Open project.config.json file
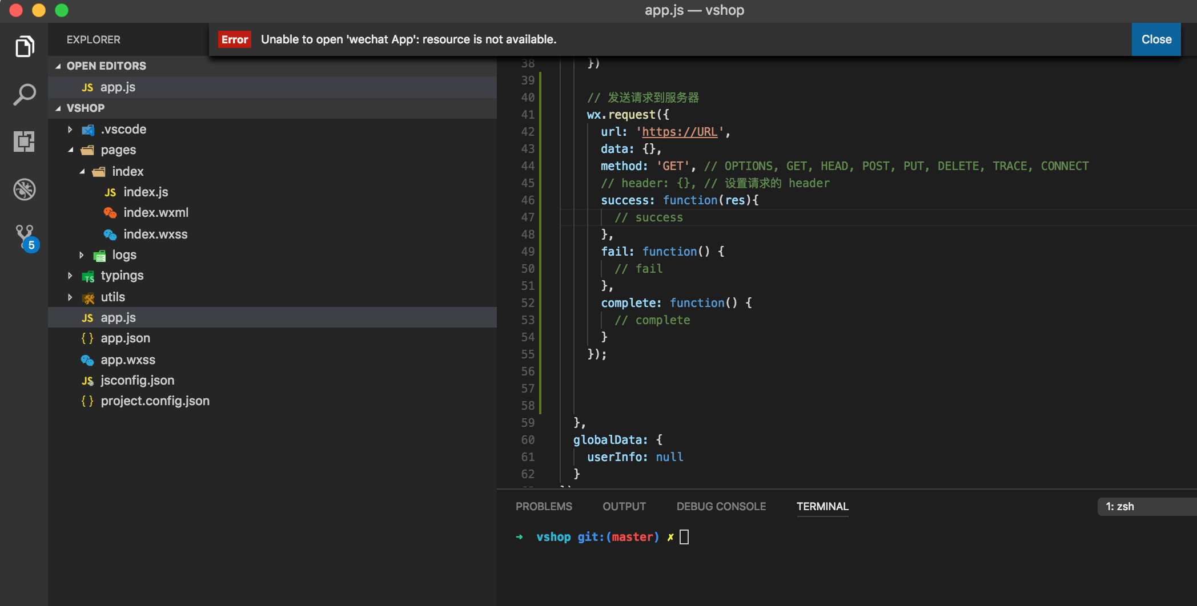This screenshot has height=606, width=1197. (x=155, y=401)
